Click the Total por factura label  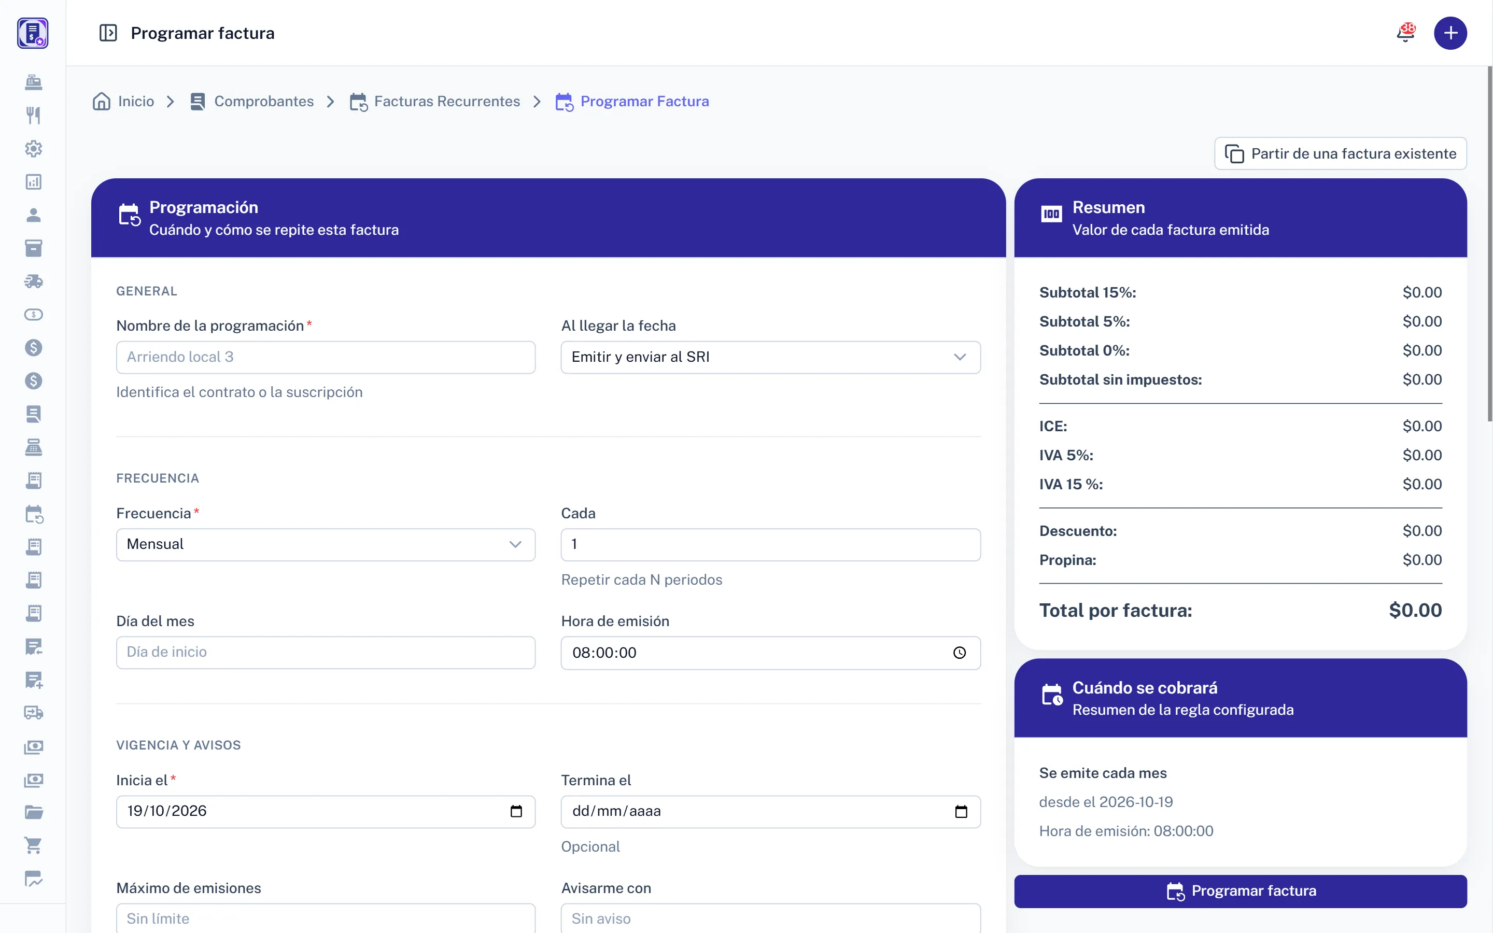click(1116, 610)
